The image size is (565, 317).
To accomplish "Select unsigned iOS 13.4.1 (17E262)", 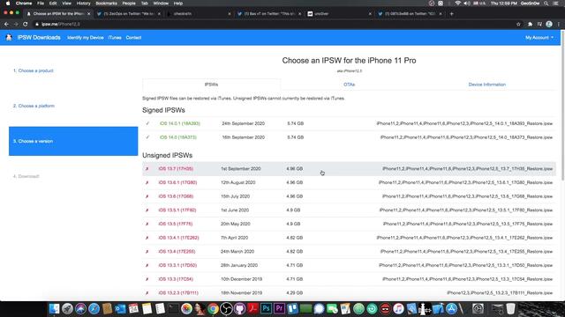I will [178, 238].
